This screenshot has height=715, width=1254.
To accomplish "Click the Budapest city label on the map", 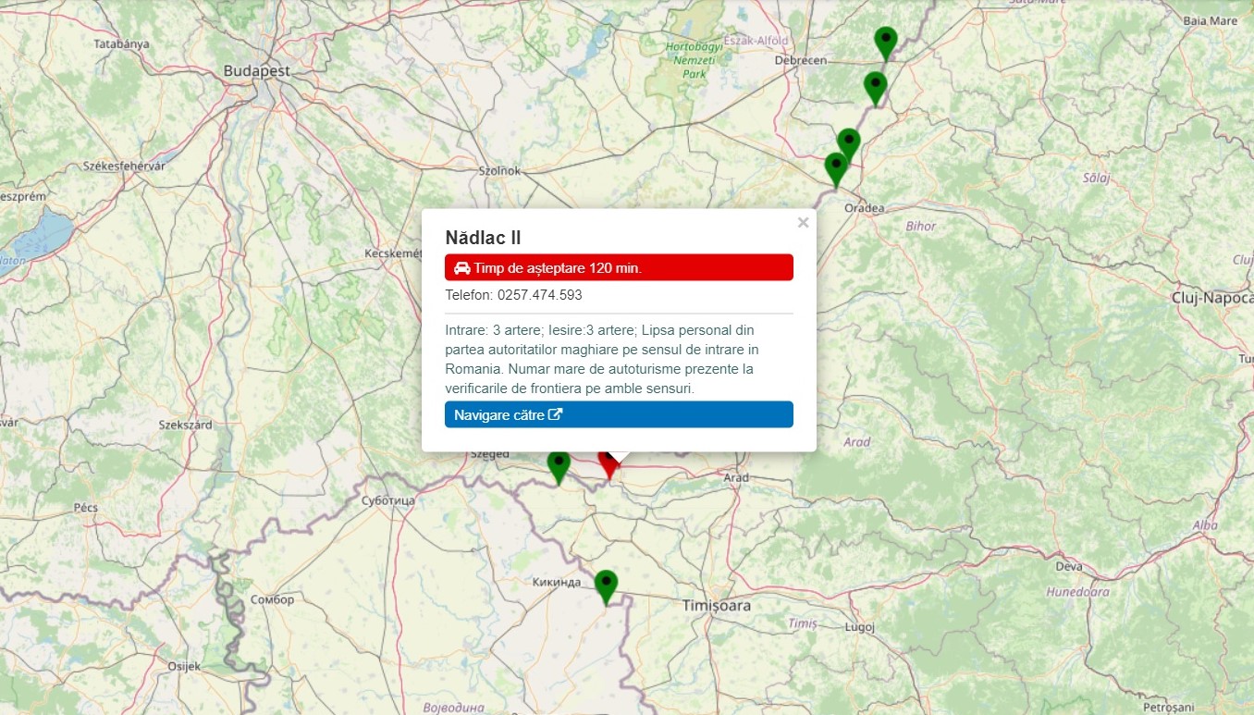I will pyautogui.click(x=256, y=70).
